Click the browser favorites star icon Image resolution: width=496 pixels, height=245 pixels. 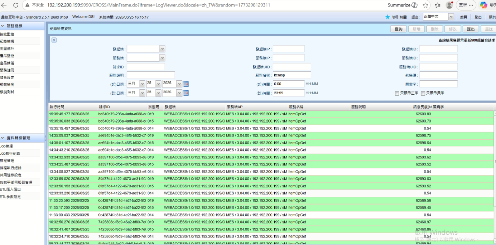[x=425, y=5]
